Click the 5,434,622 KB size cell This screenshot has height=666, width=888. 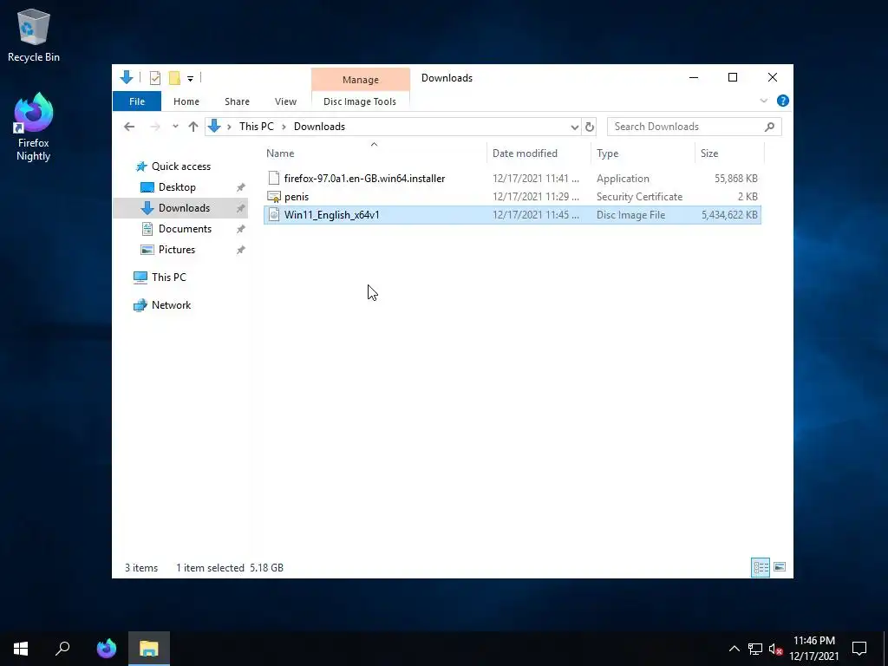tap(728, 215)
